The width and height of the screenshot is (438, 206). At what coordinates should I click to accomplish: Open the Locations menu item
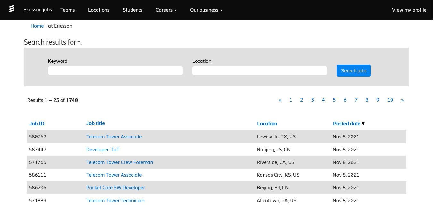pos(99,10)
